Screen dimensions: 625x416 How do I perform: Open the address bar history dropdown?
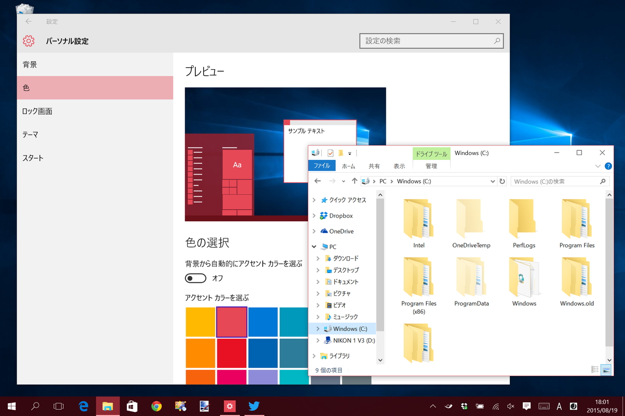tap(493, 181)
